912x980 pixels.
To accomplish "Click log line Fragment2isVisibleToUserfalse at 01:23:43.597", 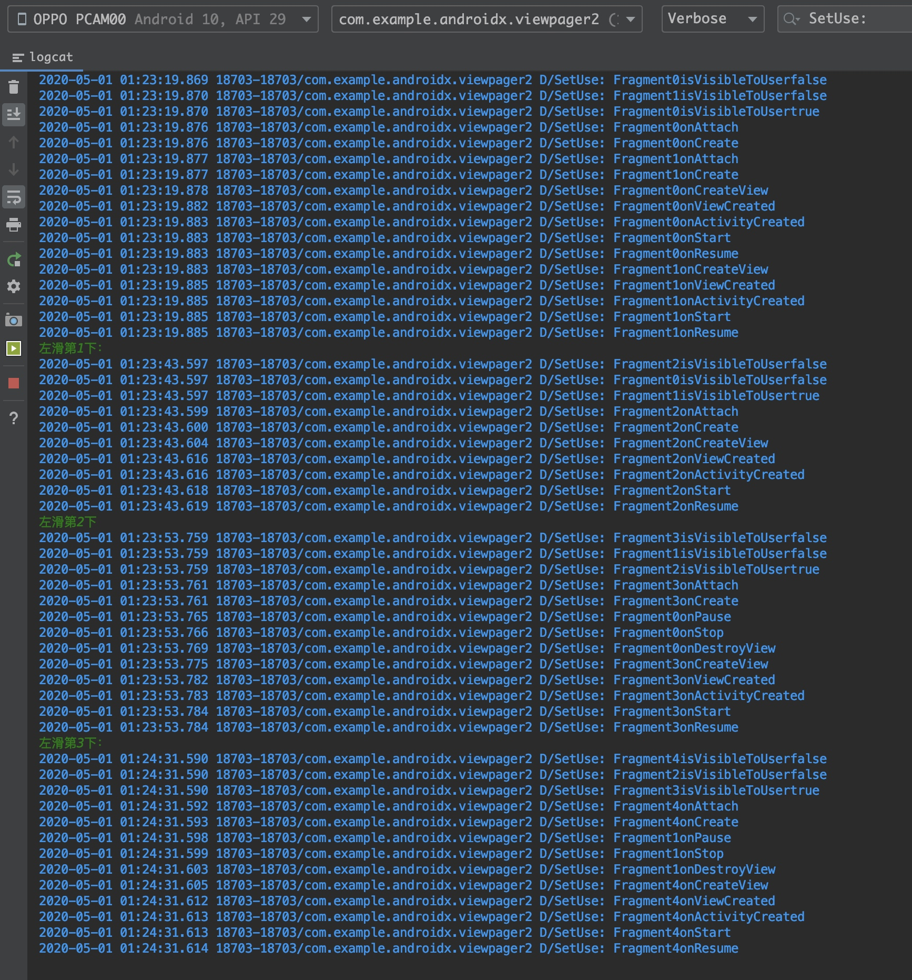I will pyautogui.click(x=432, y=364).
